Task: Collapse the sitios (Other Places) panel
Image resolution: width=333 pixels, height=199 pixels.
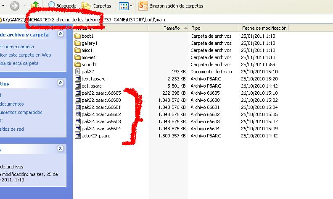Action: click(60, 83)
